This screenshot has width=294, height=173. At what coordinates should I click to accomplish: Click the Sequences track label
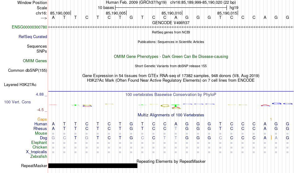pos(37,46)
